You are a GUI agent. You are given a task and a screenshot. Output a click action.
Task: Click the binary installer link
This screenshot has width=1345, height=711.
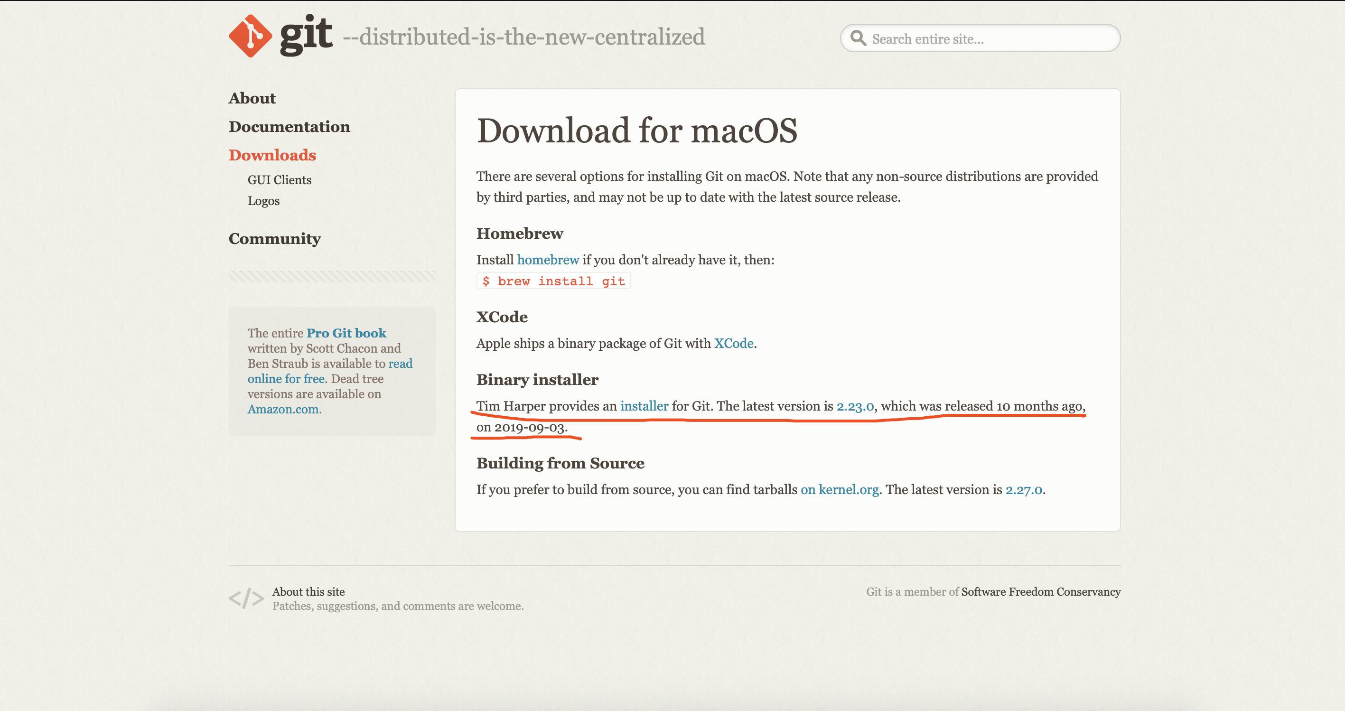click(x=644, y=406)
